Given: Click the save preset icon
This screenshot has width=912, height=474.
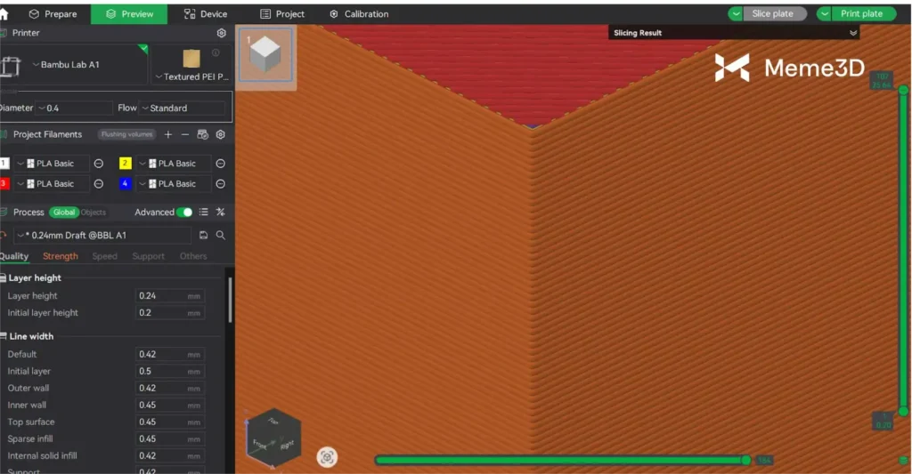Looking at the screenshot, I should point(204,235).
